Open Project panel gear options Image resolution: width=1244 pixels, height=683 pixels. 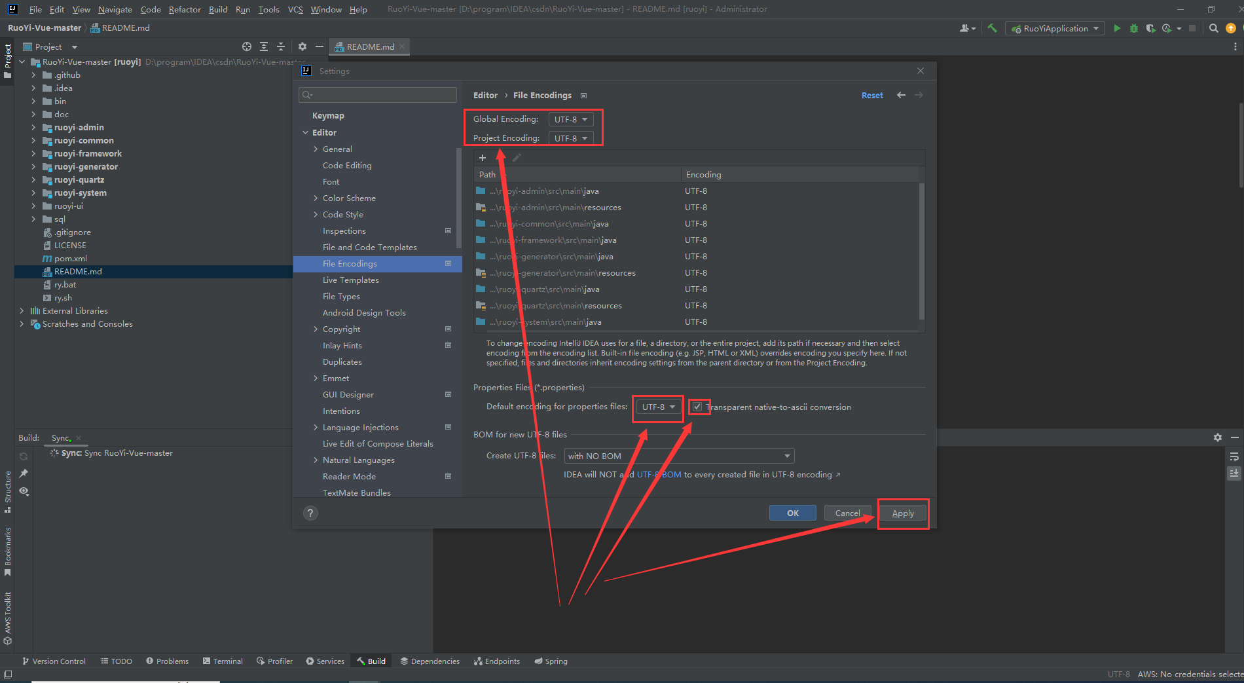[x=302, y=46]
